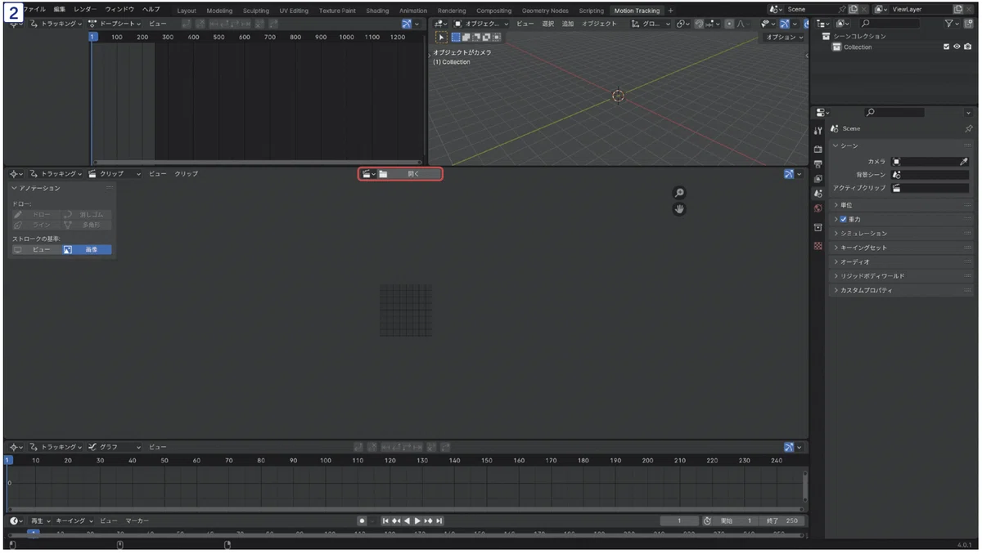Expand the リジッドボディワールド panel
The image size is (982, 554).
click(x=901, y=276)
